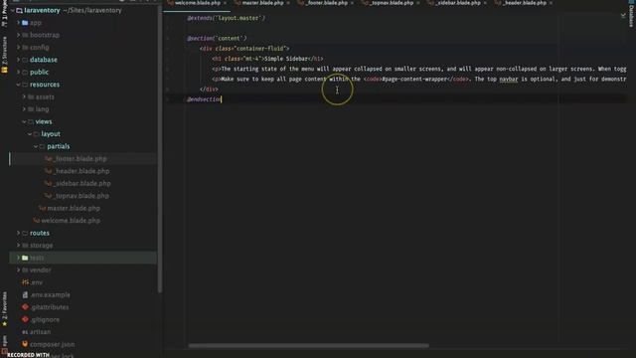Image resolution: width=636 pixels, height=358 pixels.
Task: Expand the routes folder
Action: [18, 233]
